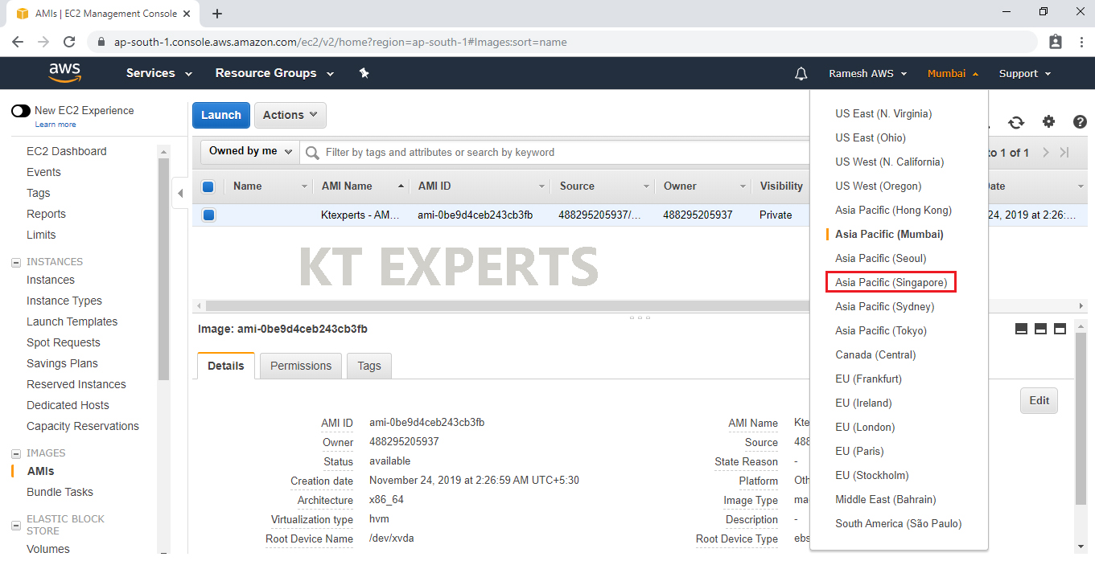Choose the Asia Pacific (Tokyo) region
The width and height of the screenshot is (1095, 561).
coord(881,330)
